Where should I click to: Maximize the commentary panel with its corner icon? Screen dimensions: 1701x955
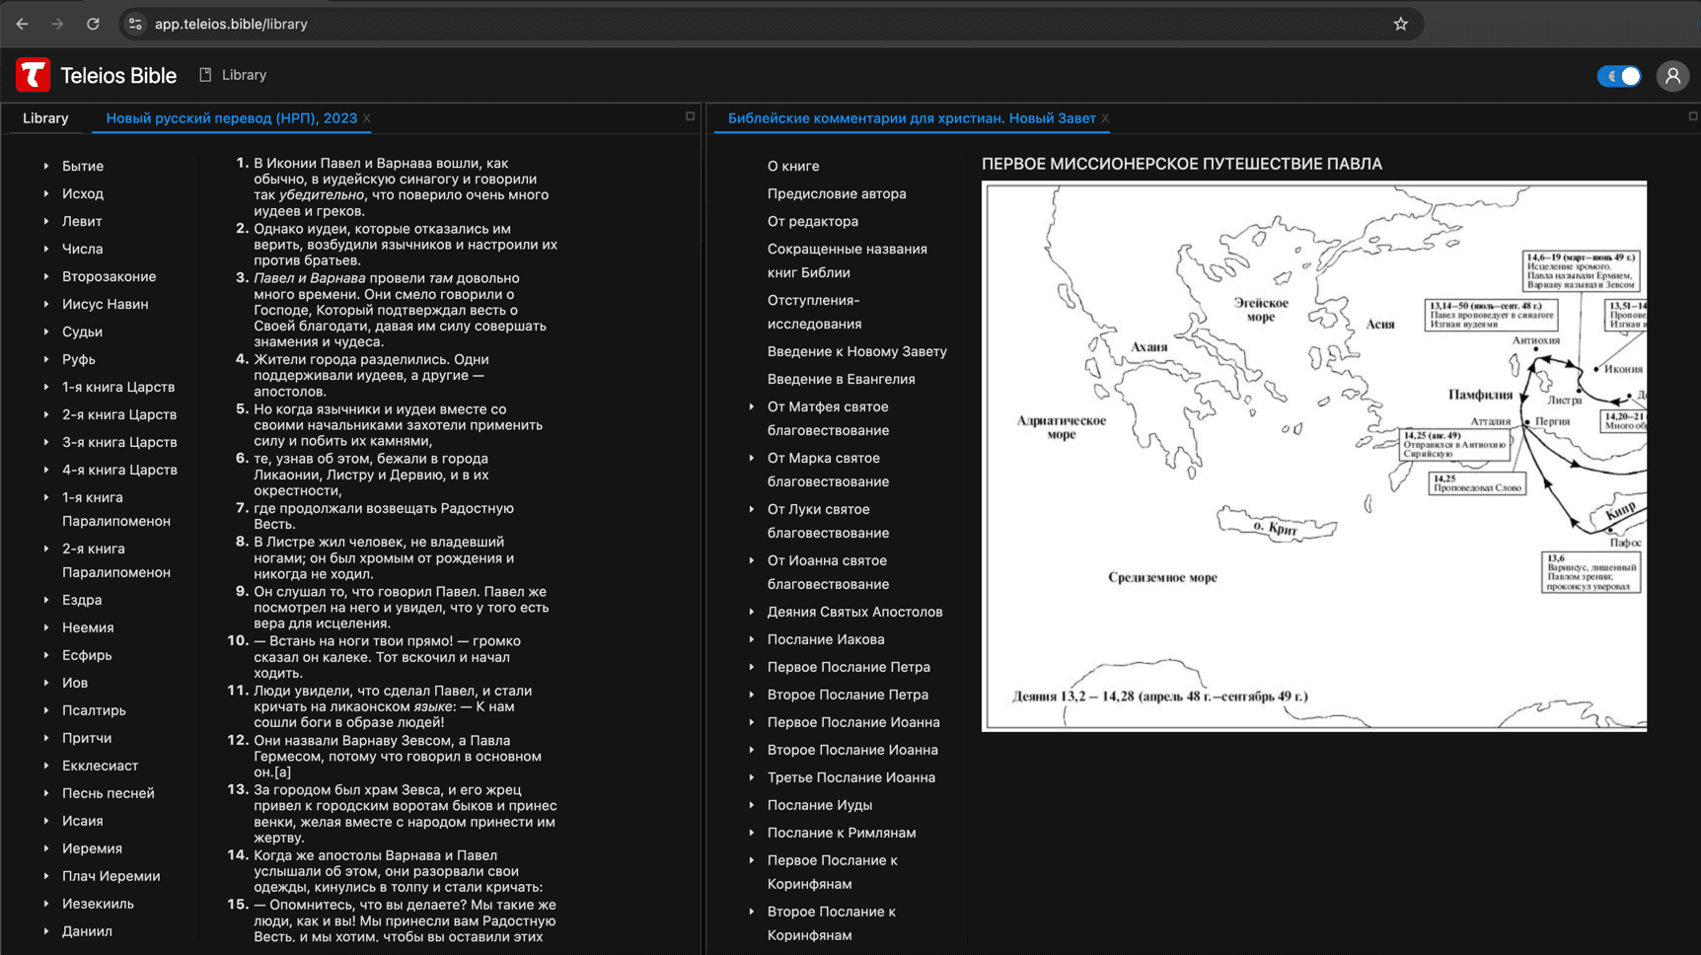[x=1690, y=116]
